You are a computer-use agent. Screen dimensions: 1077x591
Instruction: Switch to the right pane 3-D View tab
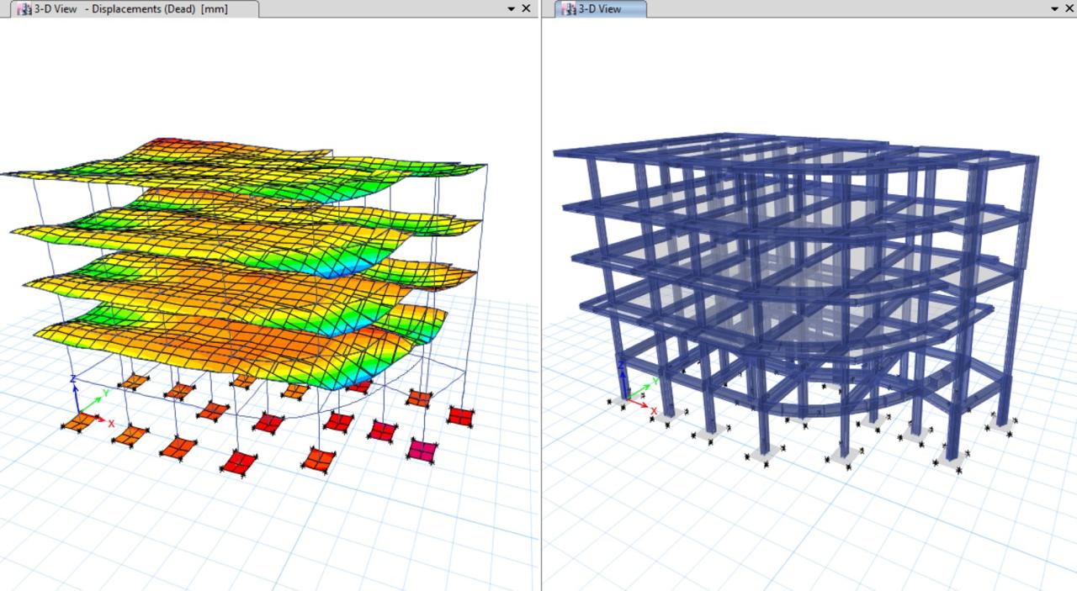tap(600, 8)
